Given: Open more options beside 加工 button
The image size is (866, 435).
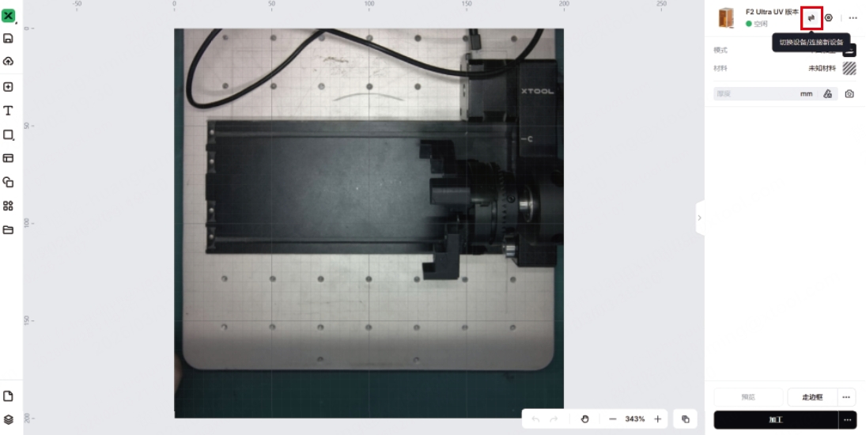Looking at the screenshot, I should tap(847, 420).
